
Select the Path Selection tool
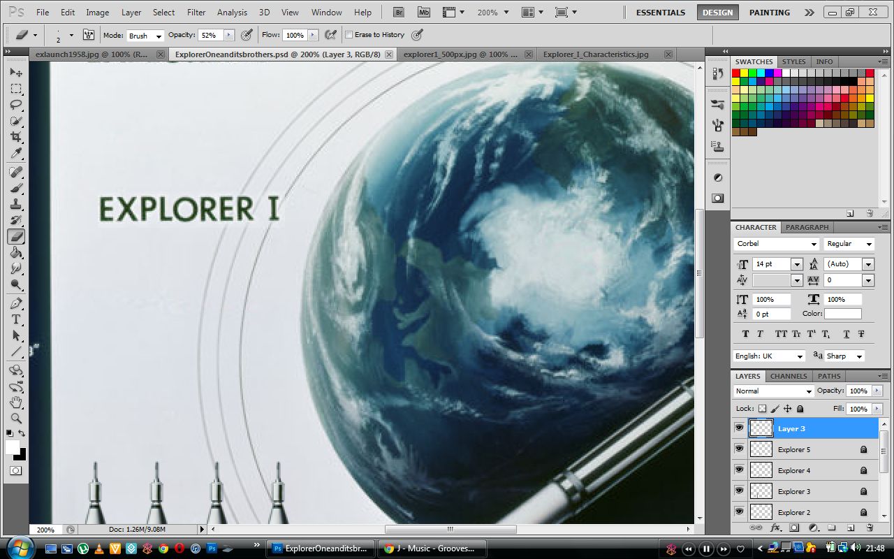tap(16, 335)
